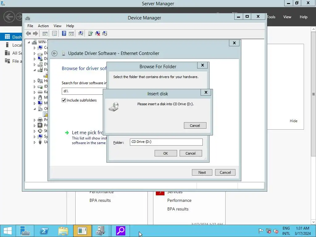Click the Server Manager taskbar icon
The image size is (316, 237).
(x=25, y=231)
